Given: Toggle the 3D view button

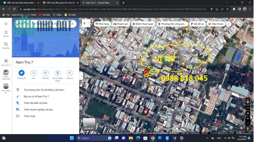Looking at the screenshot, I should click(248, 108).
